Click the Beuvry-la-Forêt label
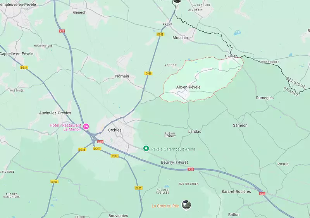This screenshot has height=218, width=310. pos(174,163)
